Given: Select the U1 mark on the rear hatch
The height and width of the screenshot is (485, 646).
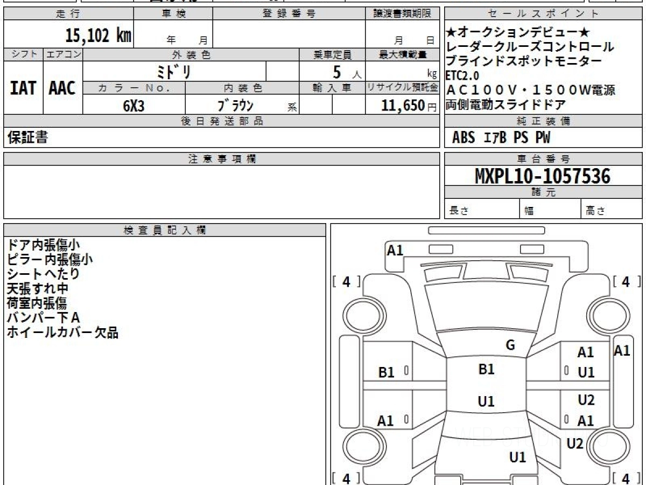Looking at the screenshot, I should coord(517,458).
